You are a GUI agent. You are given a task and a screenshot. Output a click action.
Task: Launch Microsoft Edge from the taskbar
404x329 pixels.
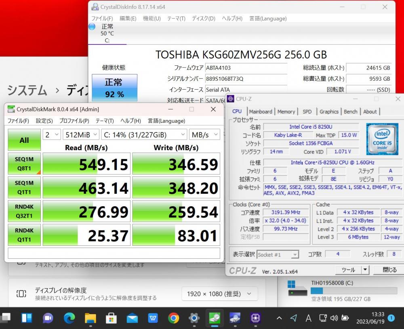click(x=69, y=318)
